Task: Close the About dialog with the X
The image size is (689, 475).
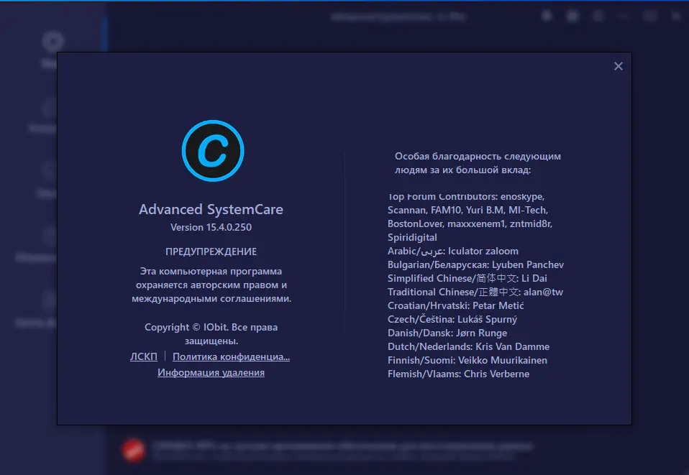Action: 619,66
